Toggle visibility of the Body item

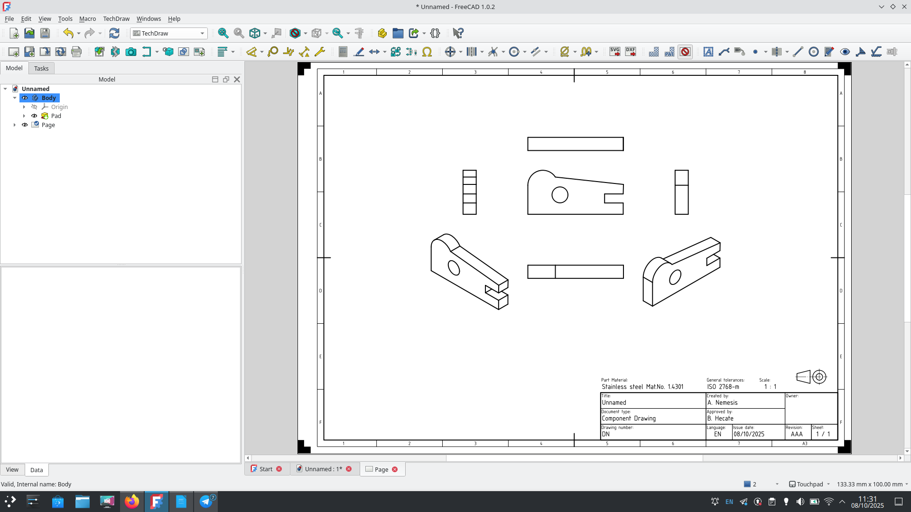(x=25, y=98)
